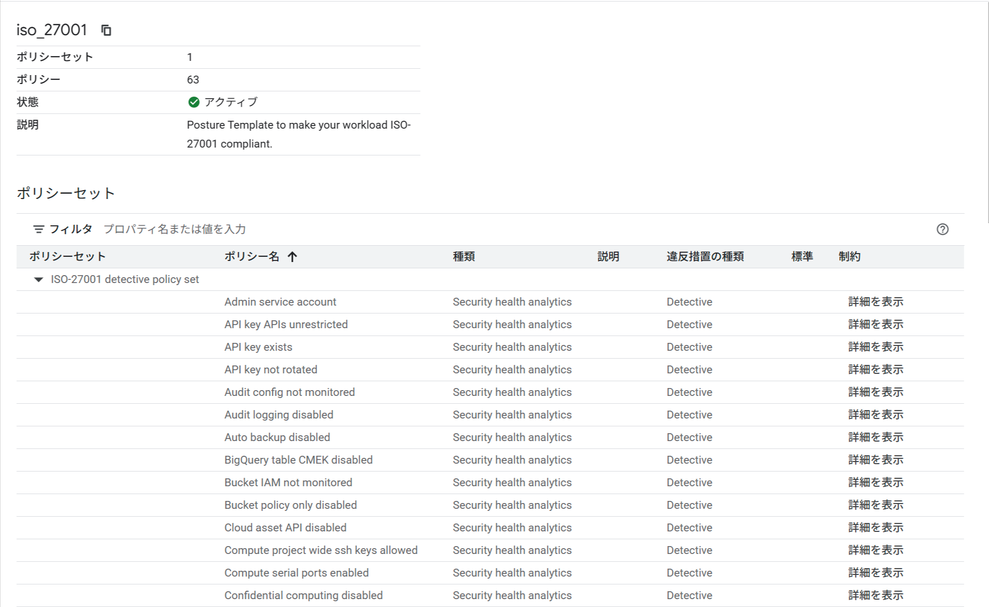The height and width of the screenshot is (607, 989).
Task: Click the filter list icon
Action: (x=38, y=229)
